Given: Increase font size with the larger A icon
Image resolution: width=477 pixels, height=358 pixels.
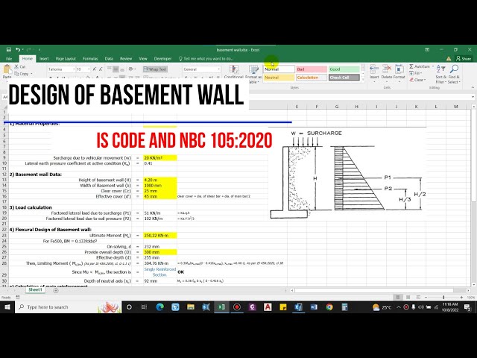Looking at the screenshot, I should click(x=95, y=69).
